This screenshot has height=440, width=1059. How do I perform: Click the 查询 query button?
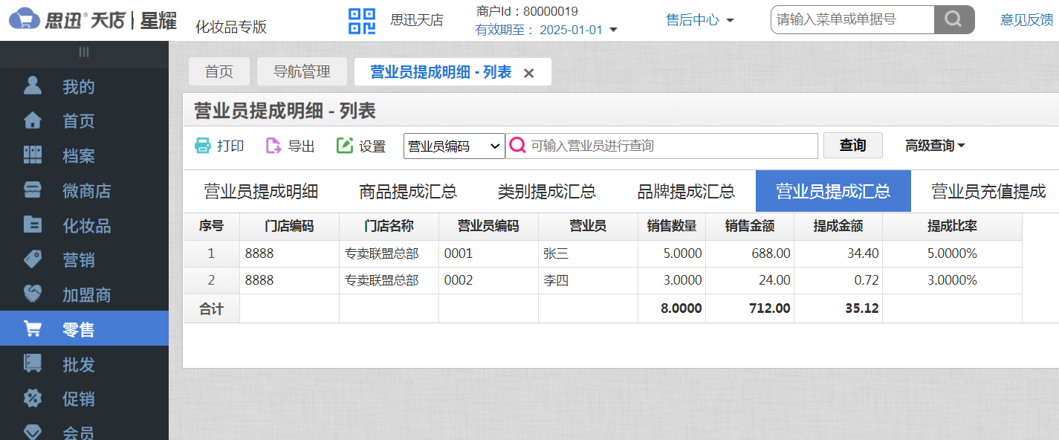[x=852, y=145]
